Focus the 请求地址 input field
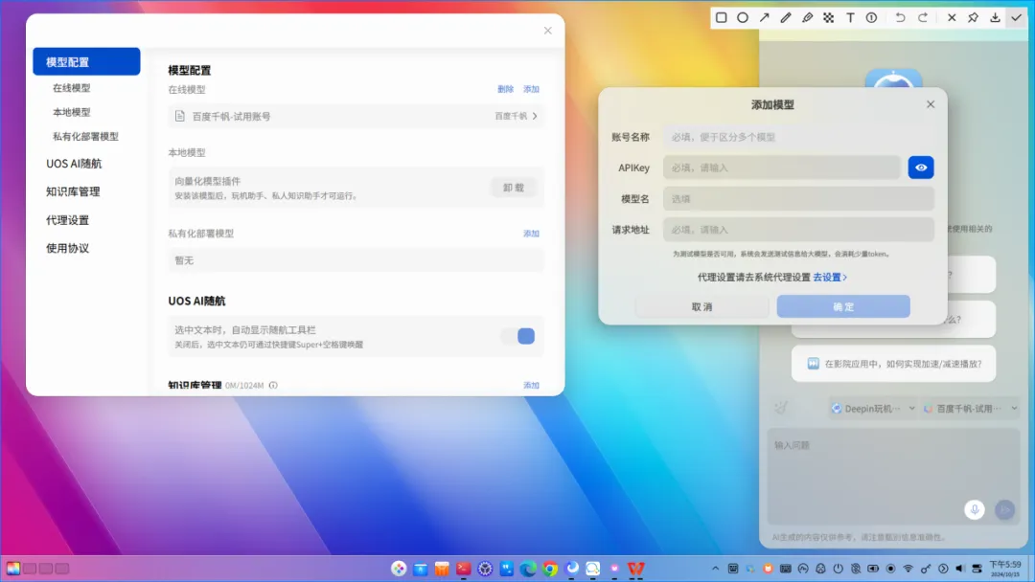Image resolution: width=1035 pixels, height=582 pixels. (798, 230)
